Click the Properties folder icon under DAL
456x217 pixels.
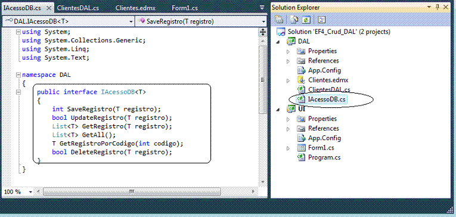301,51
